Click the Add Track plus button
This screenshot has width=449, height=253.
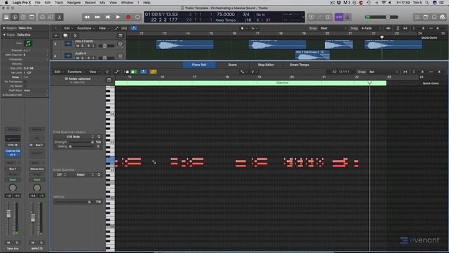56,36
